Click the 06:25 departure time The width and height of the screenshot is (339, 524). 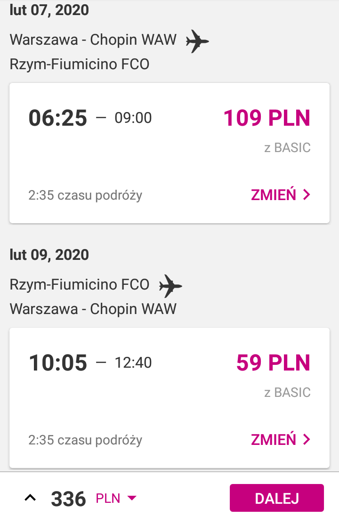(x=58, y=118)
